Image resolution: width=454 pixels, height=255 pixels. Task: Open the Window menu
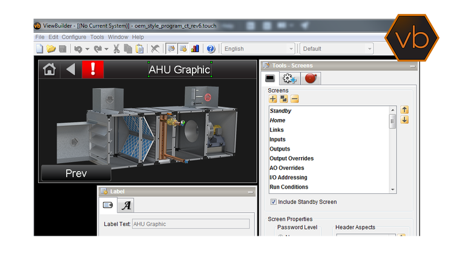[118, 37]
